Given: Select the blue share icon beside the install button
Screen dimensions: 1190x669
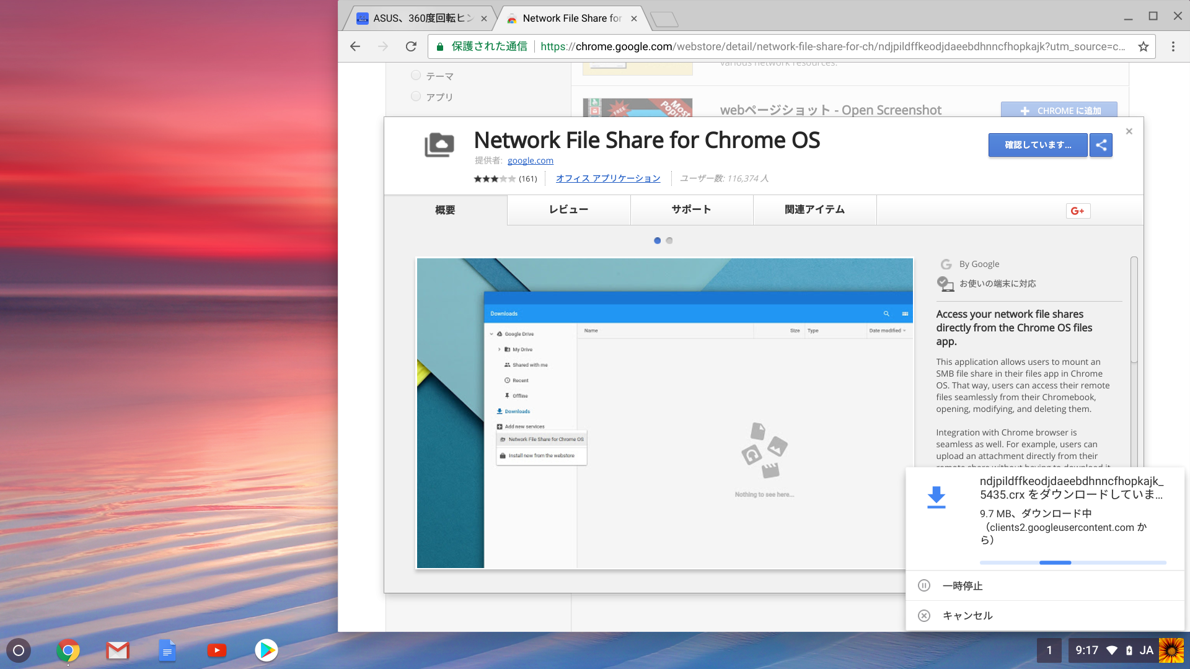Looking at the screenshot, I should point(1101,145).
